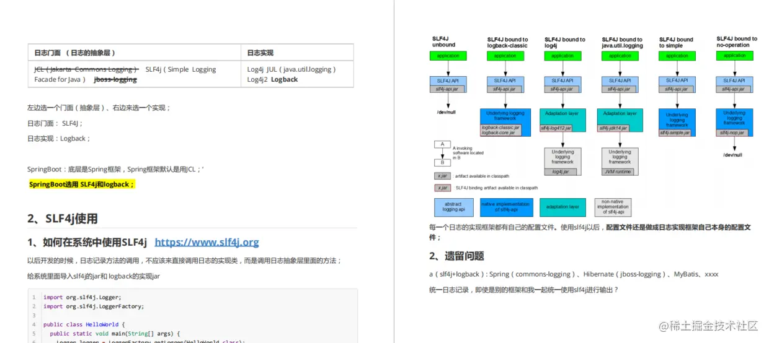769x343 pixels.
Task: Click the green application box under 'bound to java.util.logging'
Action: coord(620,56)
